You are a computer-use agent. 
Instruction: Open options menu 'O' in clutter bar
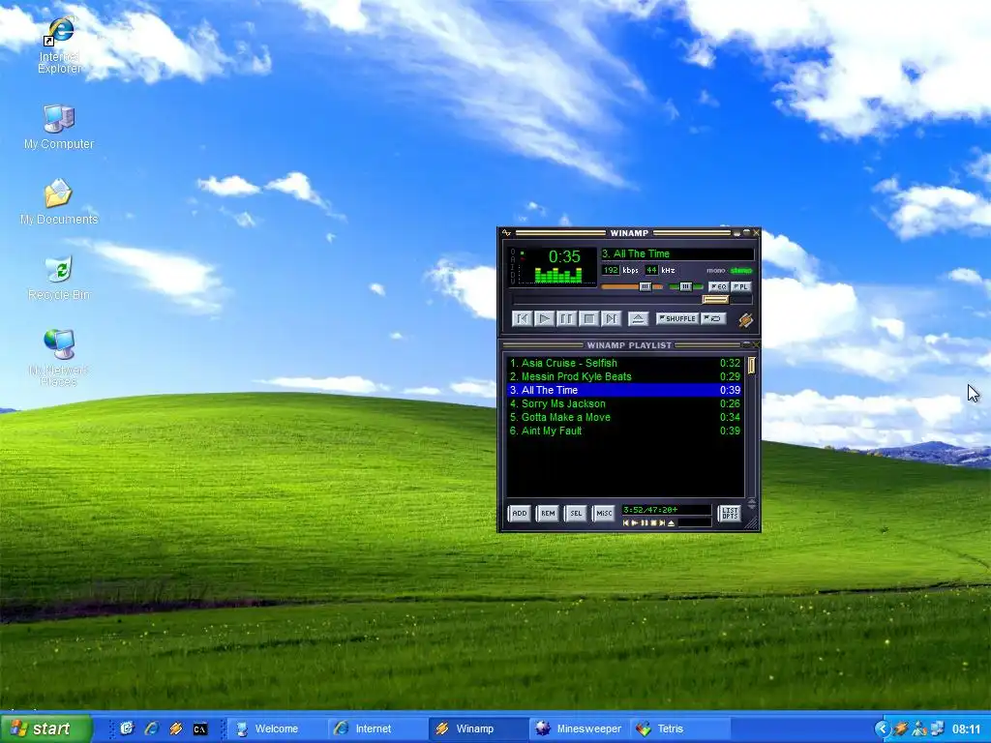[513, 253]
